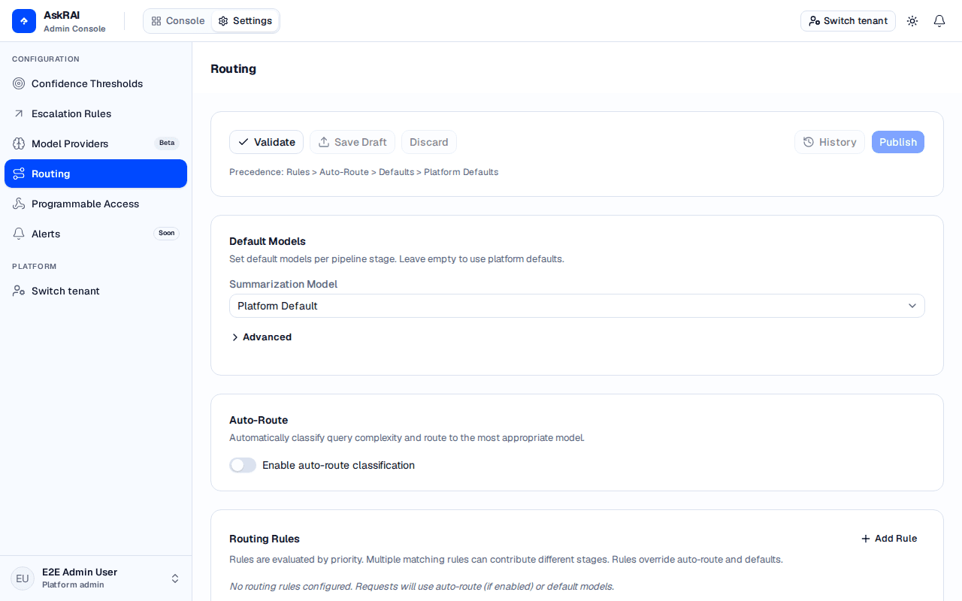Open Model Providers configuration

click(95, 143)
